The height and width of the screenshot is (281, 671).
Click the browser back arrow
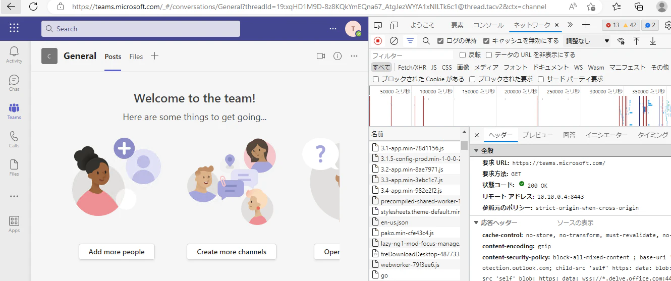pyautogui.click(x=11, y=7)
